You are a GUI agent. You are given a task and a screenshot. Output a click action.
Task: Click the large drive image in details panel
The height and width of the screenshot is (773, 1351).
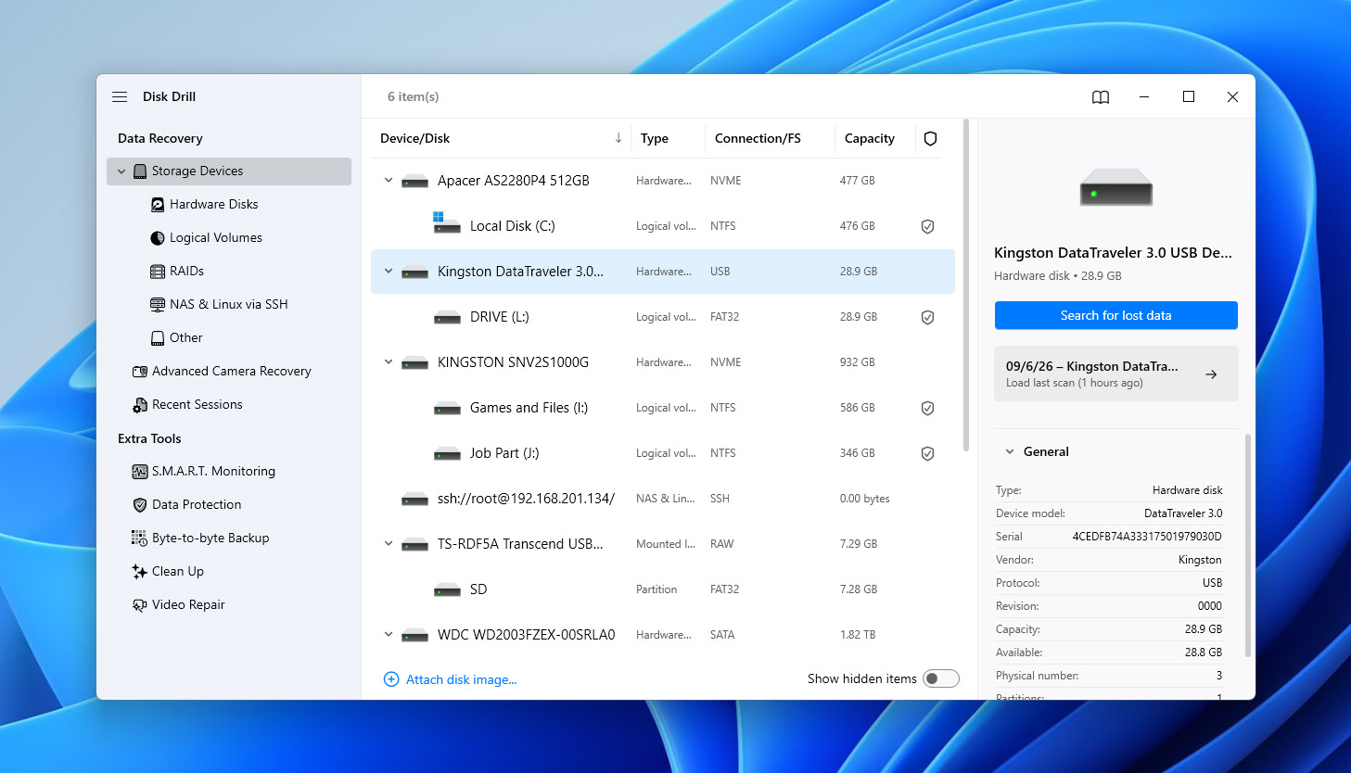[x=1116, y=187]
